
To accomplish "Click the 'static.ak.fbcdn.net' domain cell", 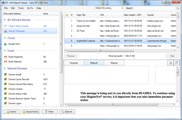I will [x=155, y=31].
